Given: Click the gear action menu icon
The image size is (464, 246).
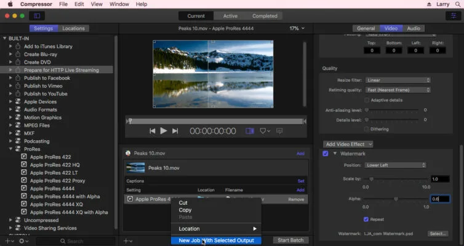Looking at the screenshot, I should point(23,240).
